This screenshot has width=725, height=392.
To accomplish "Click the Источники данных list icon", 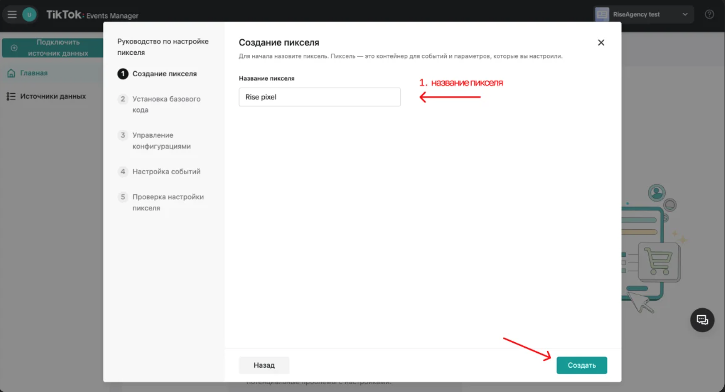I will coord(11,96).
